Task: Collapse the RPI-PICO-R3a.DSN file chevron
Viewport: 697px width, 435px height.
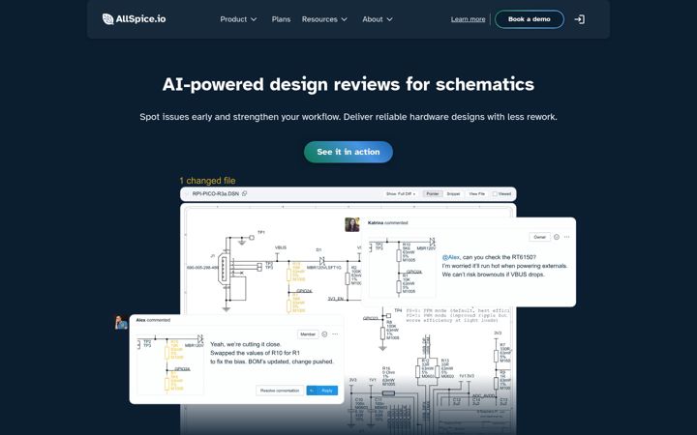Action: pyautogui.click(x=186, y=194)
